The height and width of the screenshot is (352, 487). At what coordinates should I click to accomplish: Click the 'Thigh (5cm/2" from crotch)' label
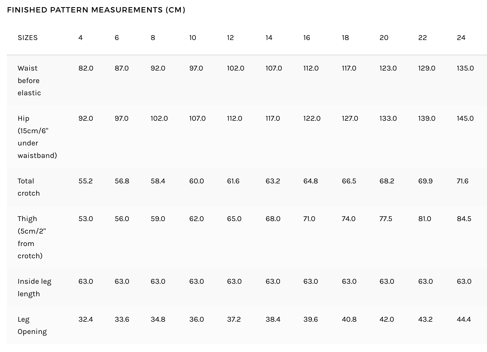point(32,237)
